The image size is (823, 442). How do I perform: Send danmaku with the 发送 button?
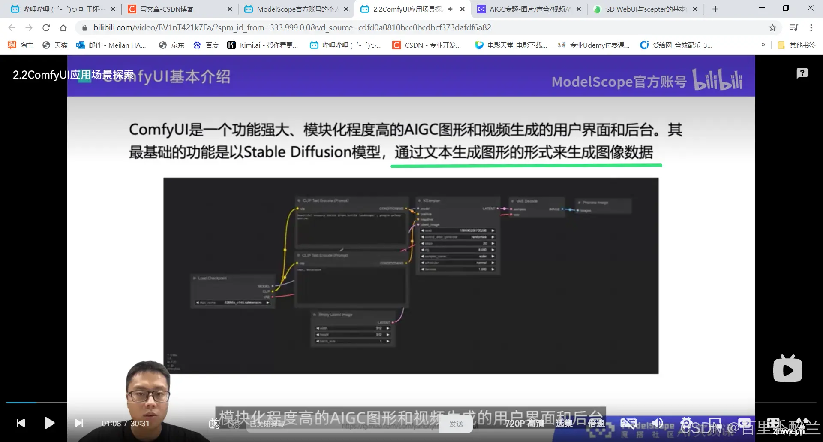pos(456,424)
